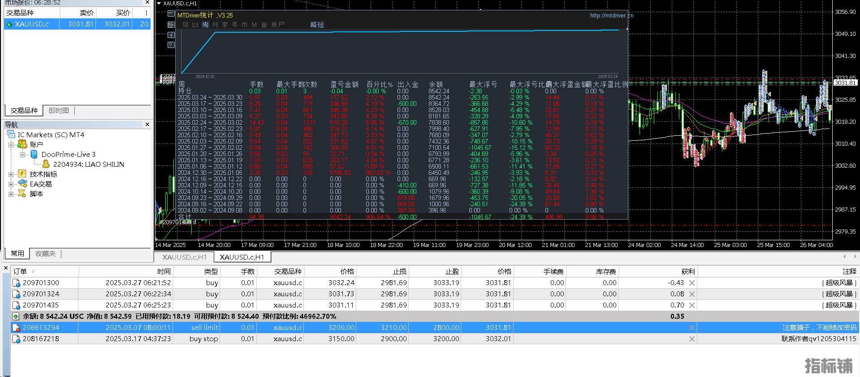Select the first (inactive) XAUUSD.c,H1 chart tab
Screen dimensions: 860x377
pyautogui.click(x=184, y=257)
